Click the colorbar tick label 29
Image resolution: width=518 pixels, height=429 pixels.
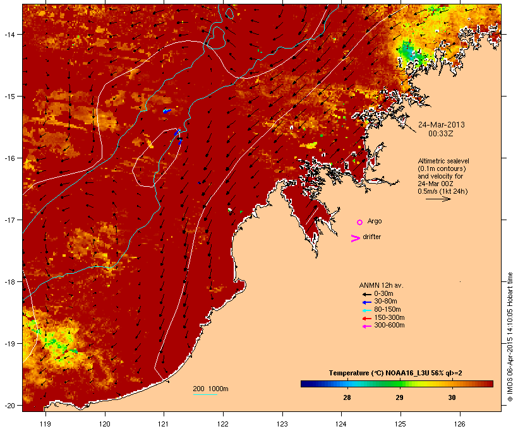coord(399,397)
